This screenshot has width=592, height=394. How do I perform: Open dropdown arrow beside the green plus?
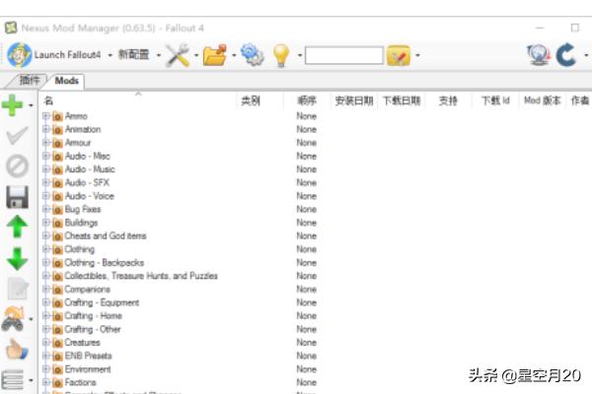(31, 105)
